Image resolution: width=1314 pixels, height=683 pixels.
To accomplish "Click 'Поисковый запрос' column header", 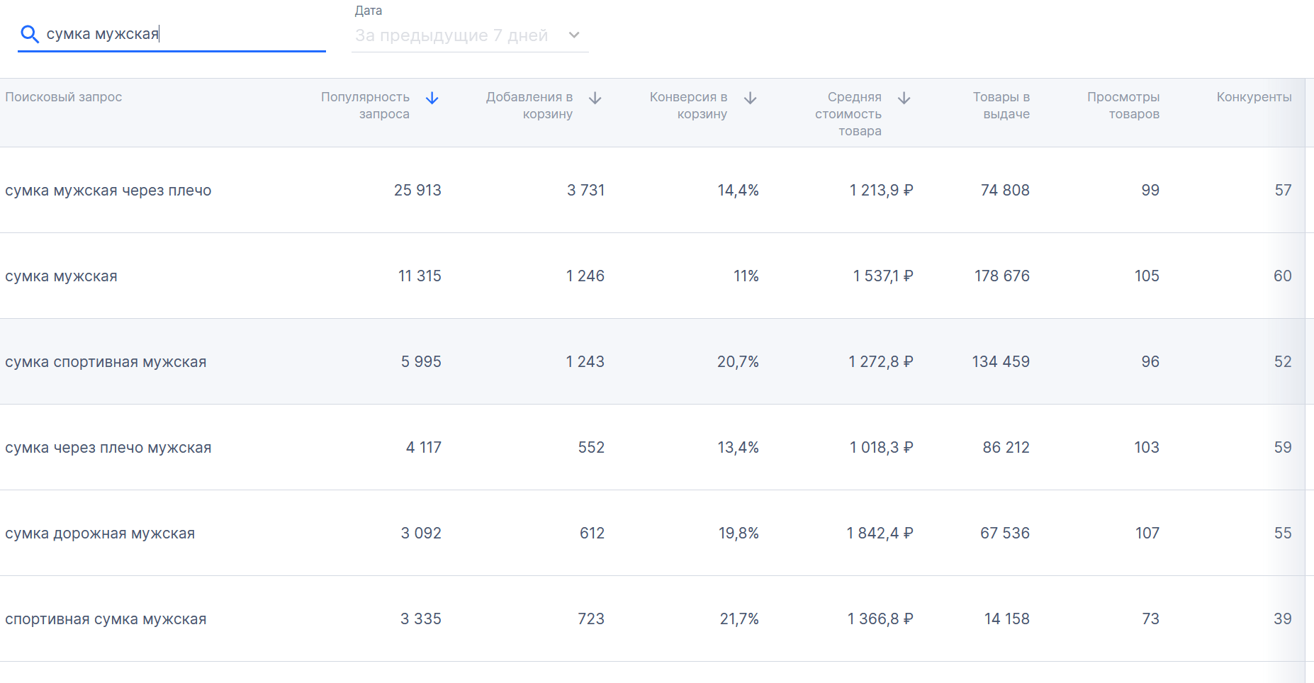I will point(64,97).
